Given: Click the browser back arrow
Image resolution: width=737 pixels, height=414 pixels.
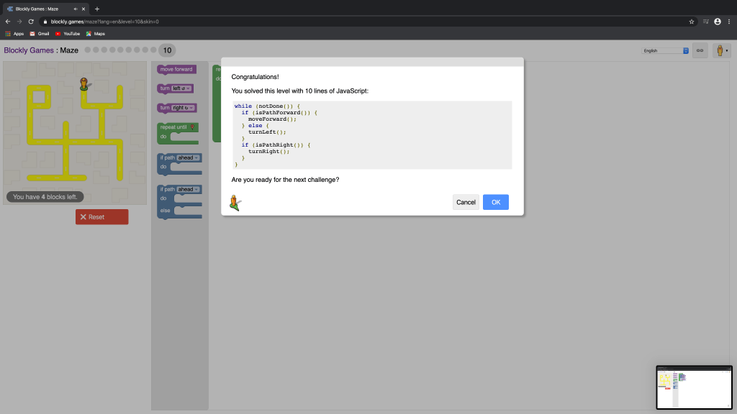Looking at the screenshot, I should [x=8, y=22].
